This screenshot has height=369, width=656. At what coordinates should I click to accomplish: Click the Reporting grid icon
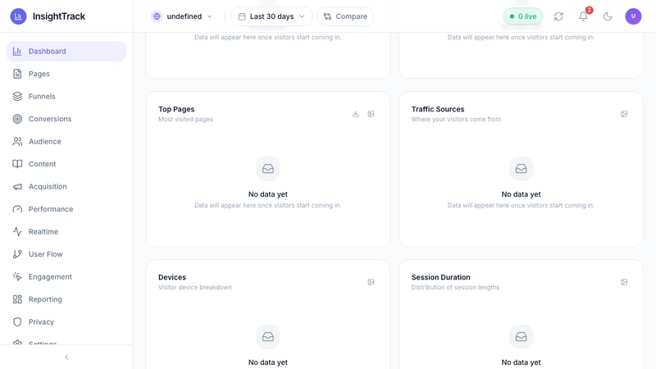[x=17, y=299]
